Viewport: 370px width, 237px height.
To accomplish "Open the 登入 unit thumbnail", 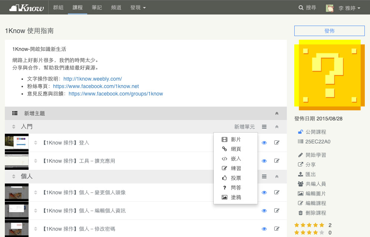I will (17, 143).
